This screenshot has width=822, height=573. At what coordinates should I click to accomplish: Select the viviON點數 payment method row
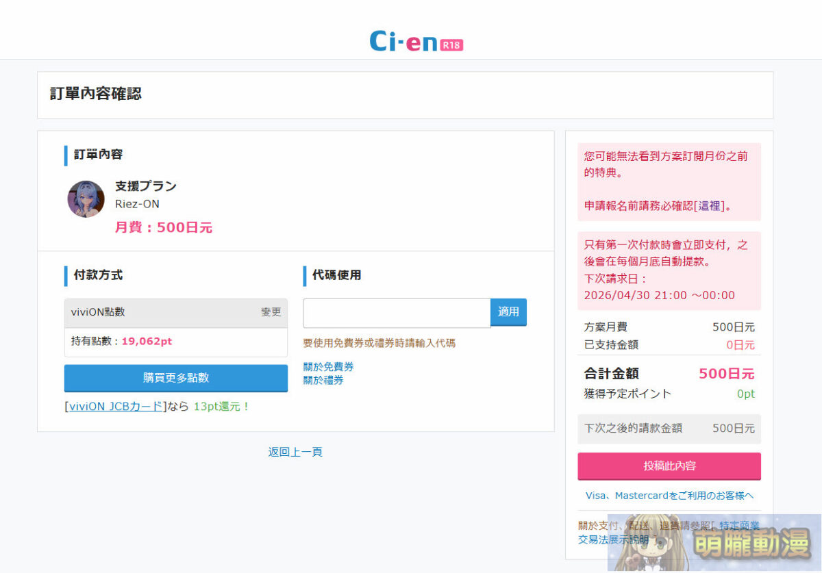[158, 312]
